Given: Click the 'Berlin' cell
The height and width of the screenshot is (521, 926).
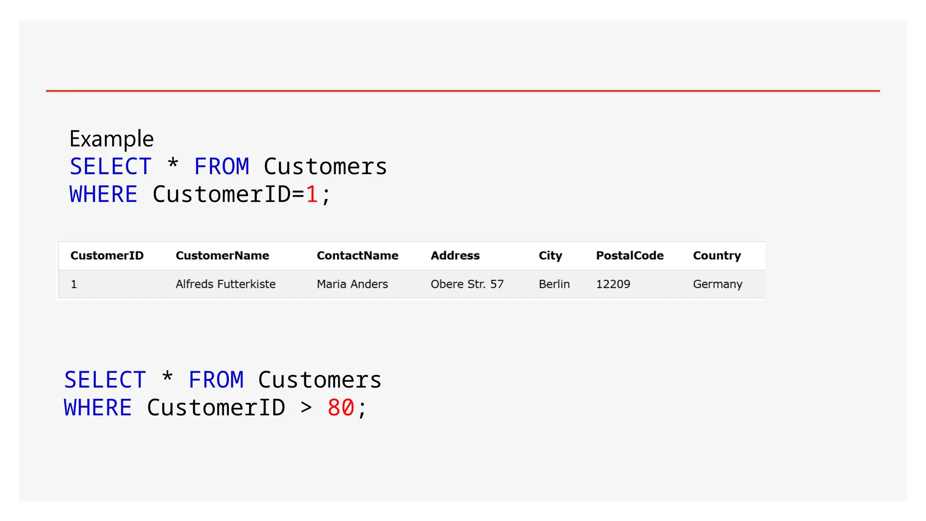Looking at the screenshot, I should pyautogui.click(x=554, y=284).
